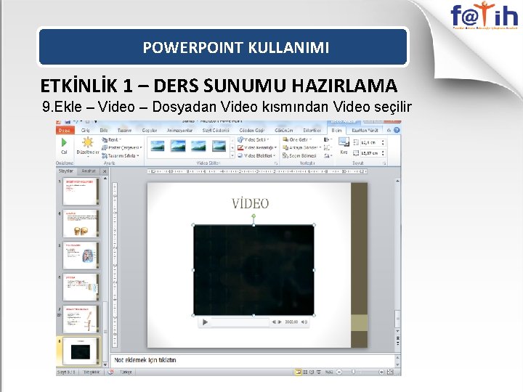Switch to the Eklentiler tab
The height and width of the screenshot is (392, 523).
(x=312, y=131)
